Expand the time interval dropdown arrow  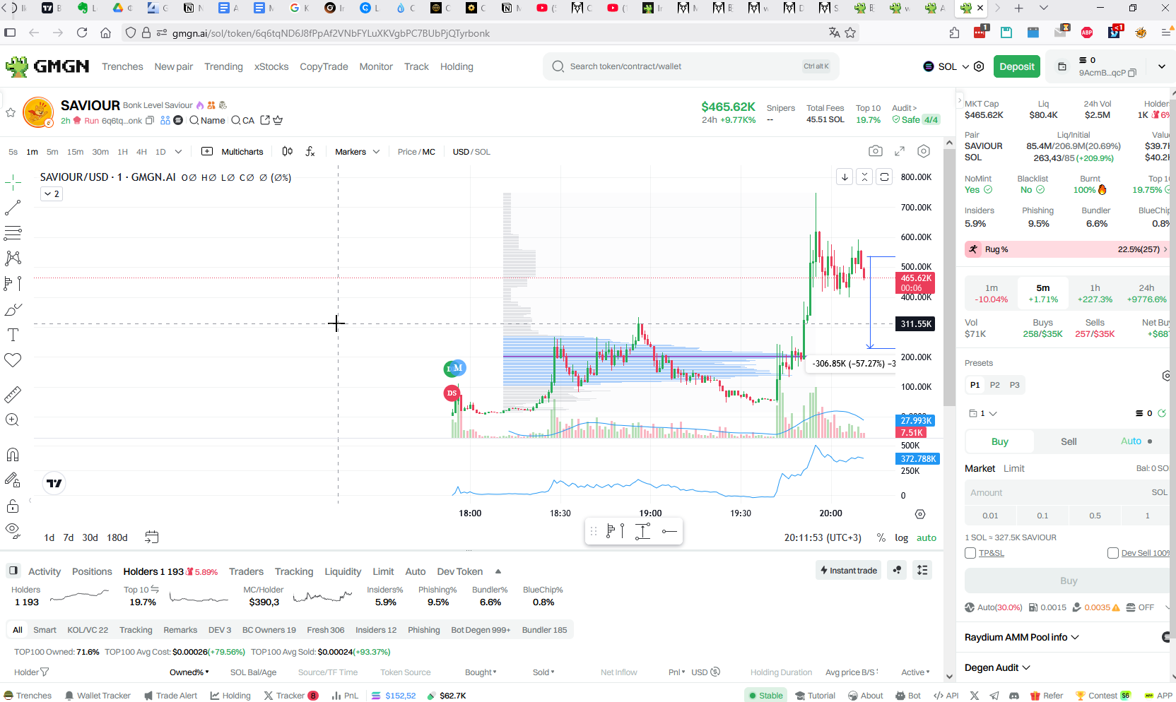[178, 152]
